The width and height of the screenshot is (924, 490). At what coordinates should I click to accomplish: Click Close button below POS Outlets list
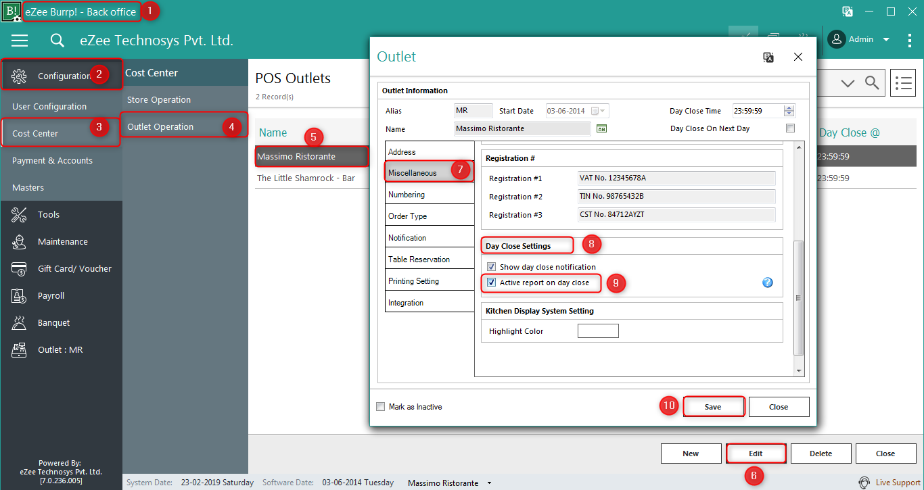coord(885,454)
